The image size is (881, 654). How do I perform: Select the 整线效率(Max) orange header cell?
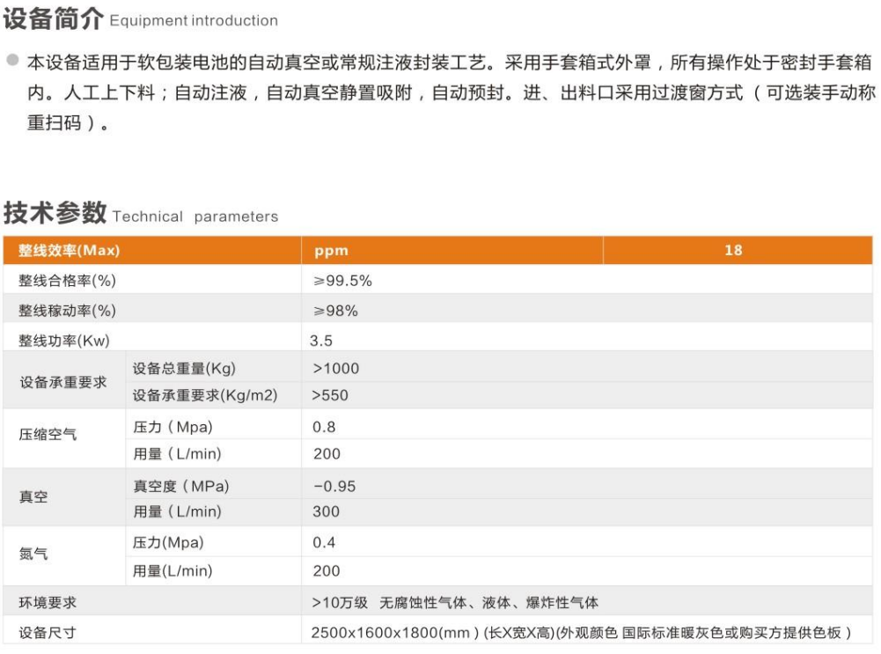69,250
